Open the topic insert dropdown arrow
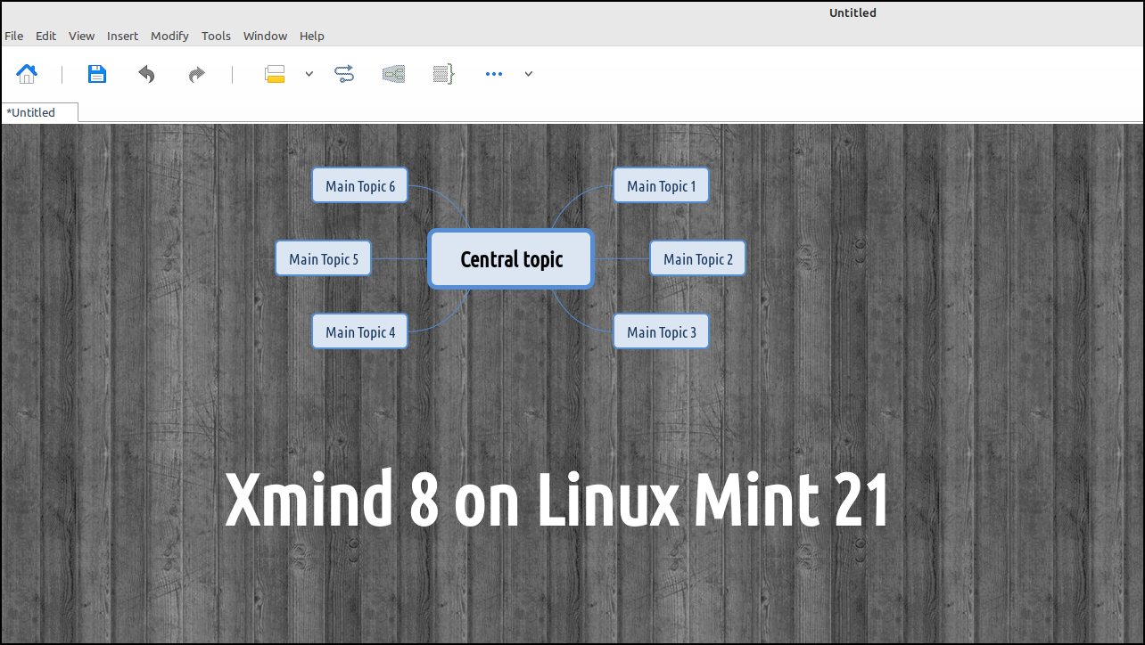Viewport: 1145px width, 645px height. tap(309, 74)
